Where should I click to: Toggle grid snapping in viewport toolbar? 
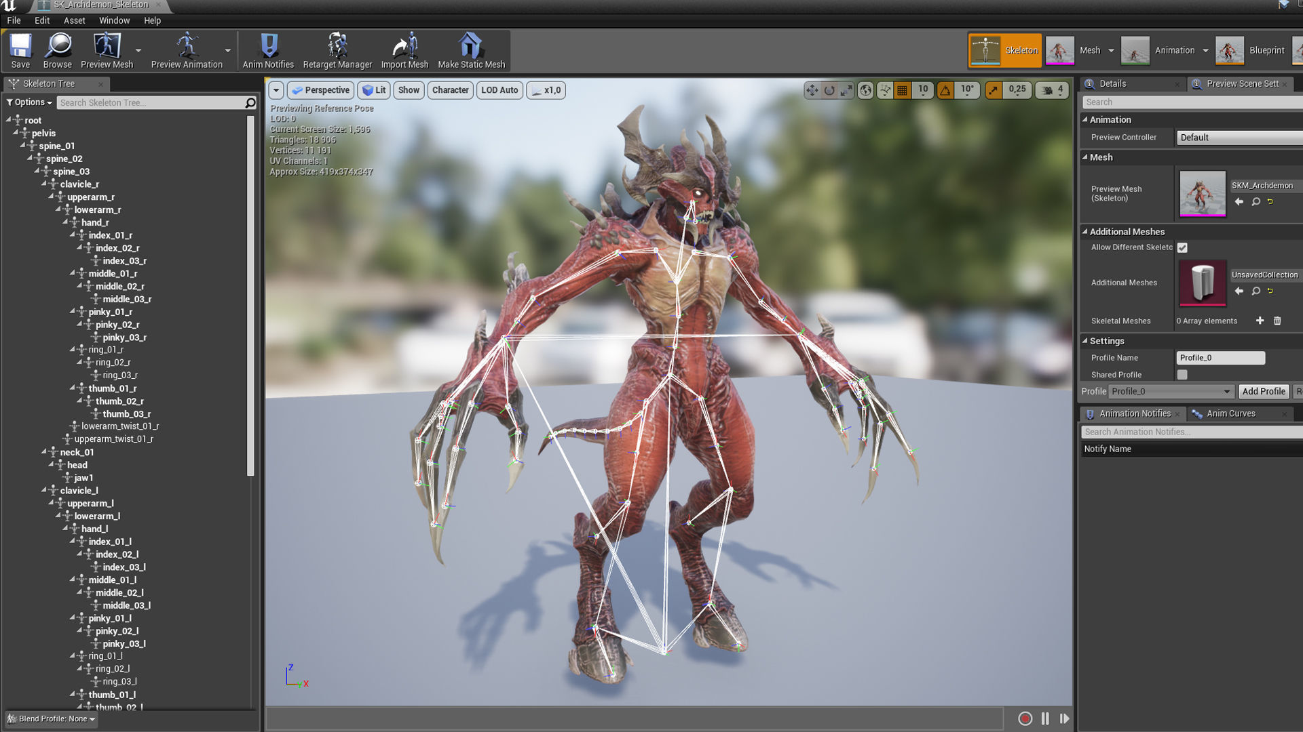click(902, 90)
